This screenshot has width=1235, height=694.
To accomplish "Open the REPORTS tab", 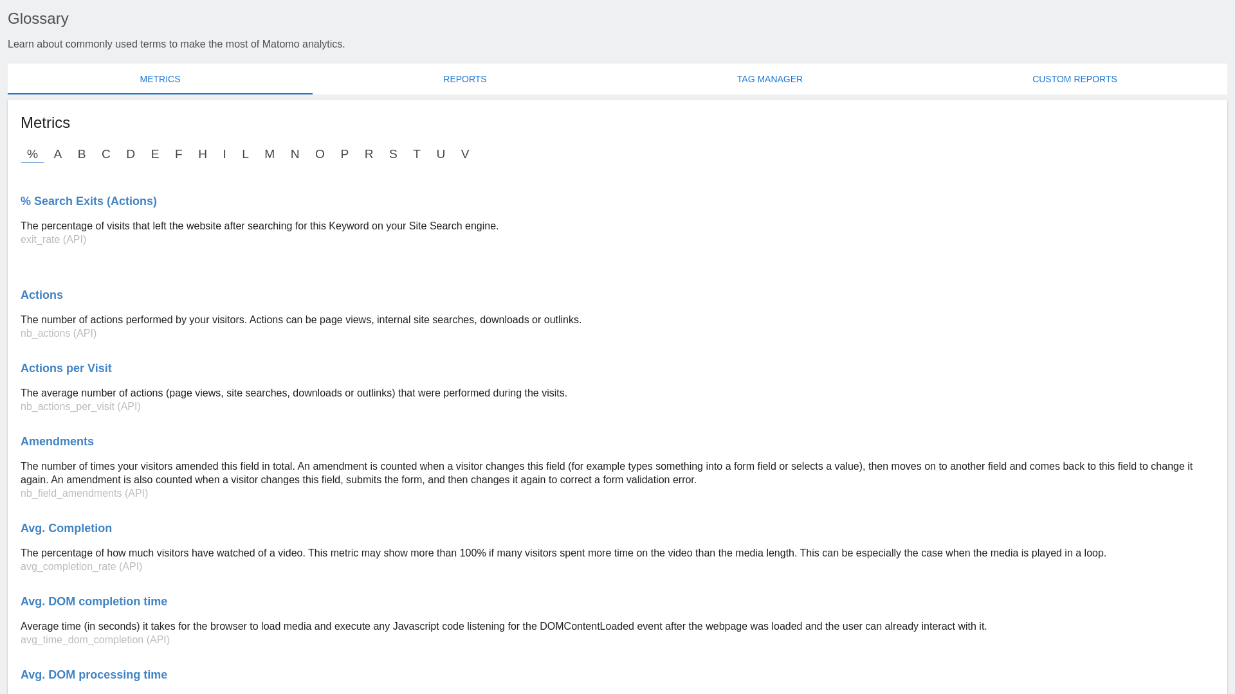I will [465, 79].
